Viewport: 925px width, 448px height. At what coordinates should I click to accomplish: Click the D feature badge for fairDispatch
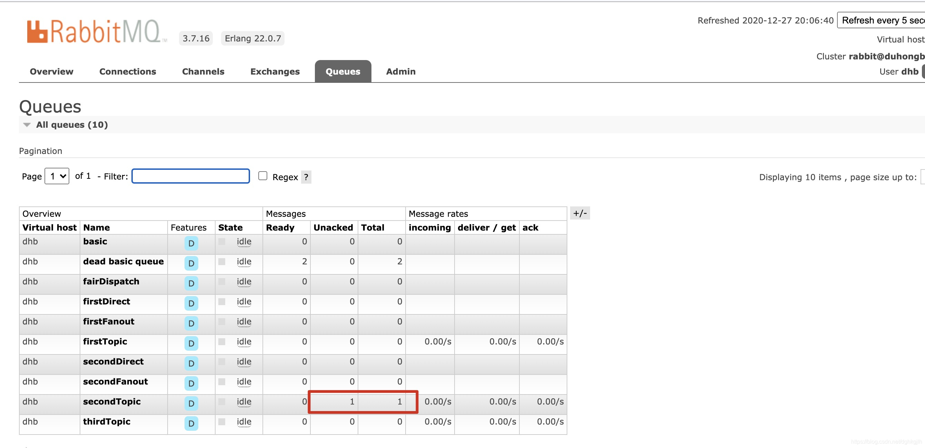tap(191, 283)
